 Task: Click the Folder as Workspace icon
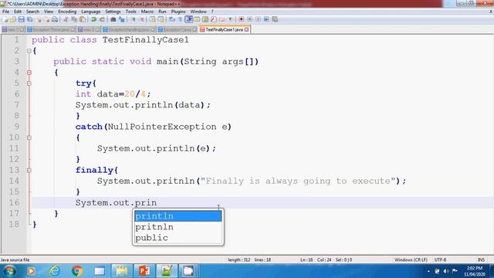coord(222,19)
